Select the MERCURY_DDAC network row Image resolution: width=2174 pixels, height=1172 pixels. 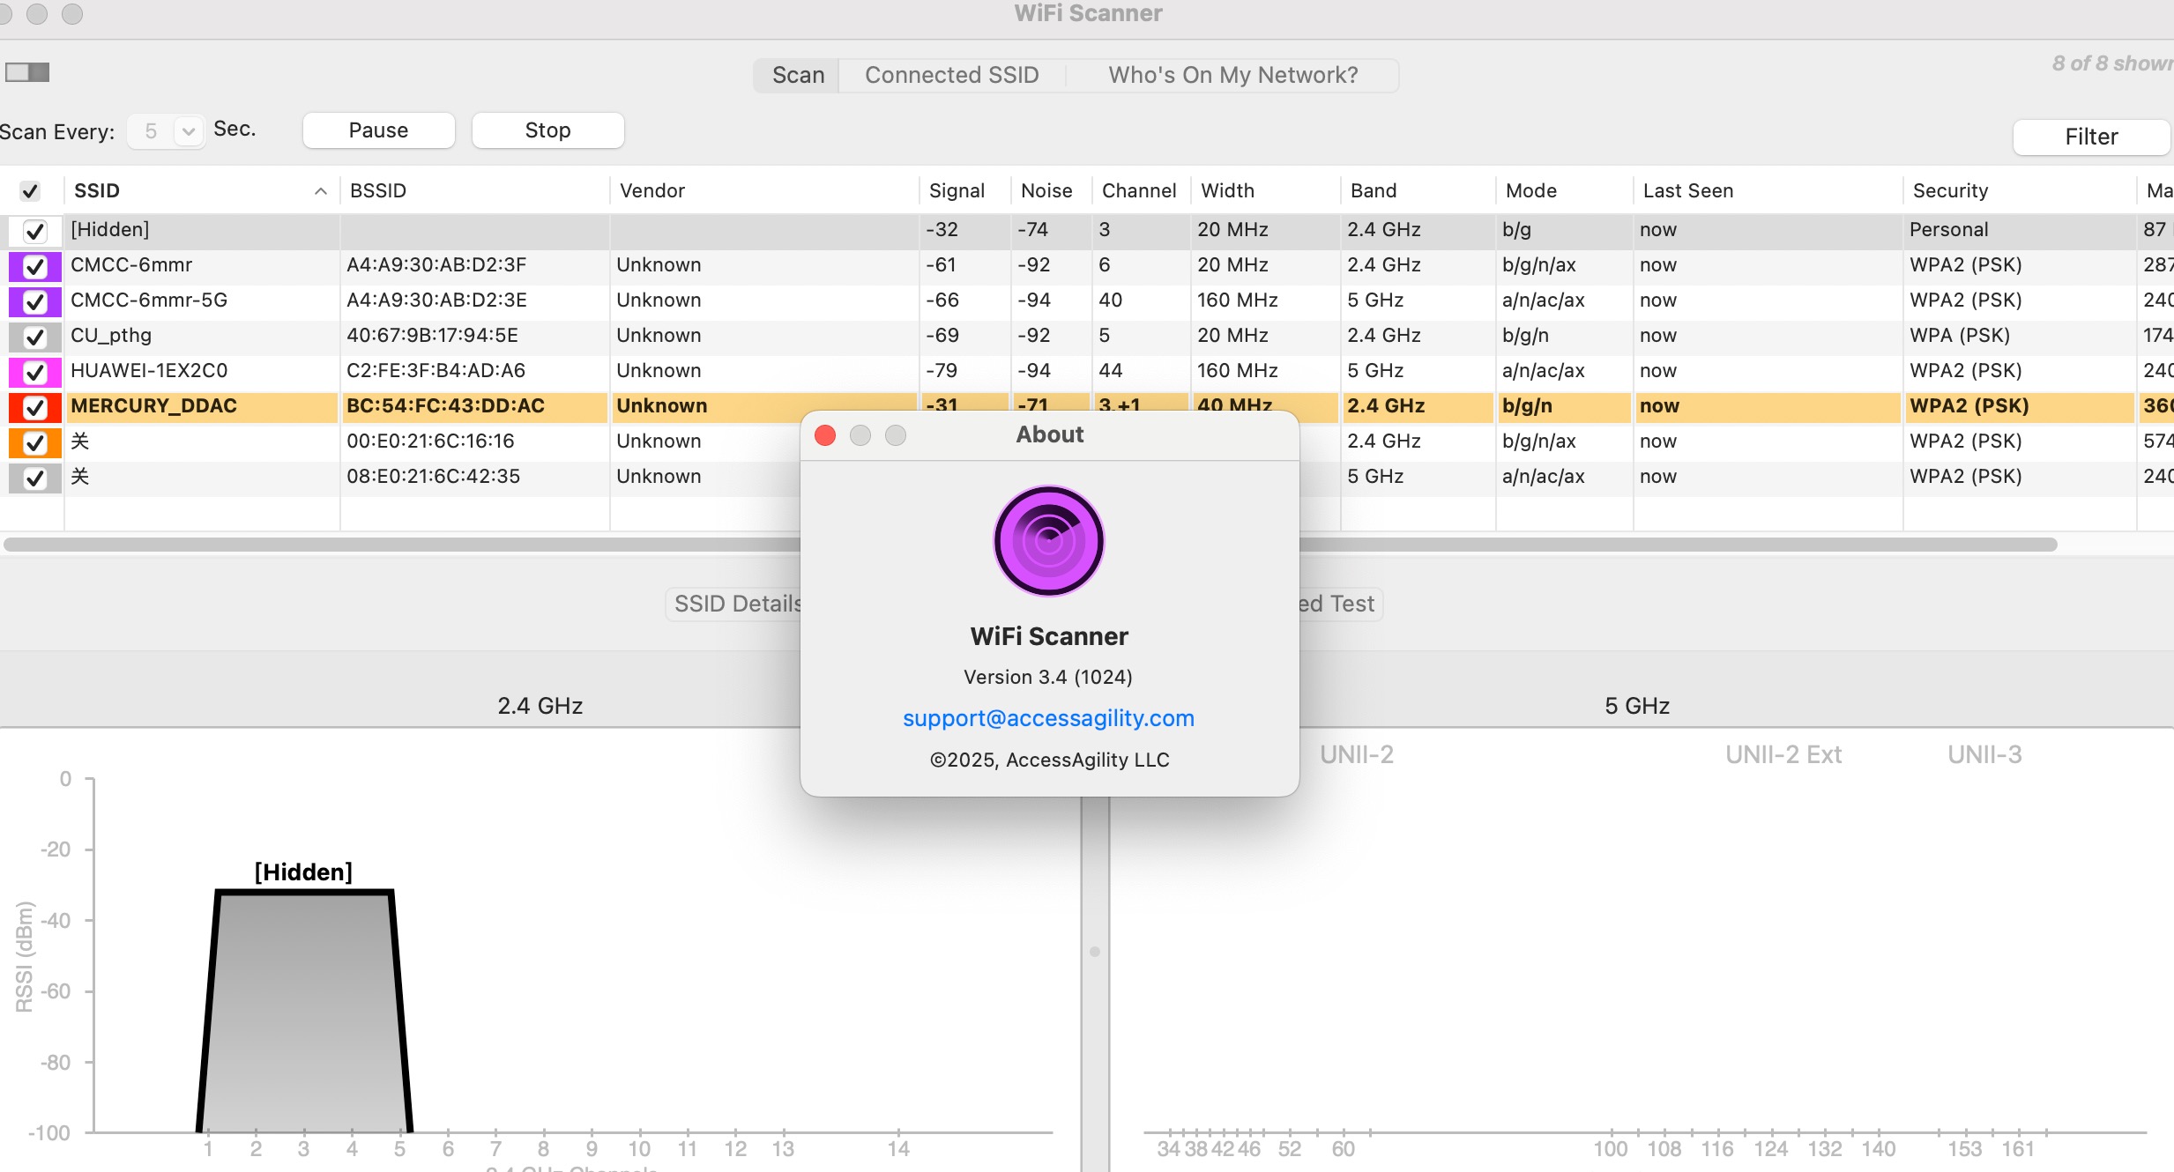(1086, 406)
